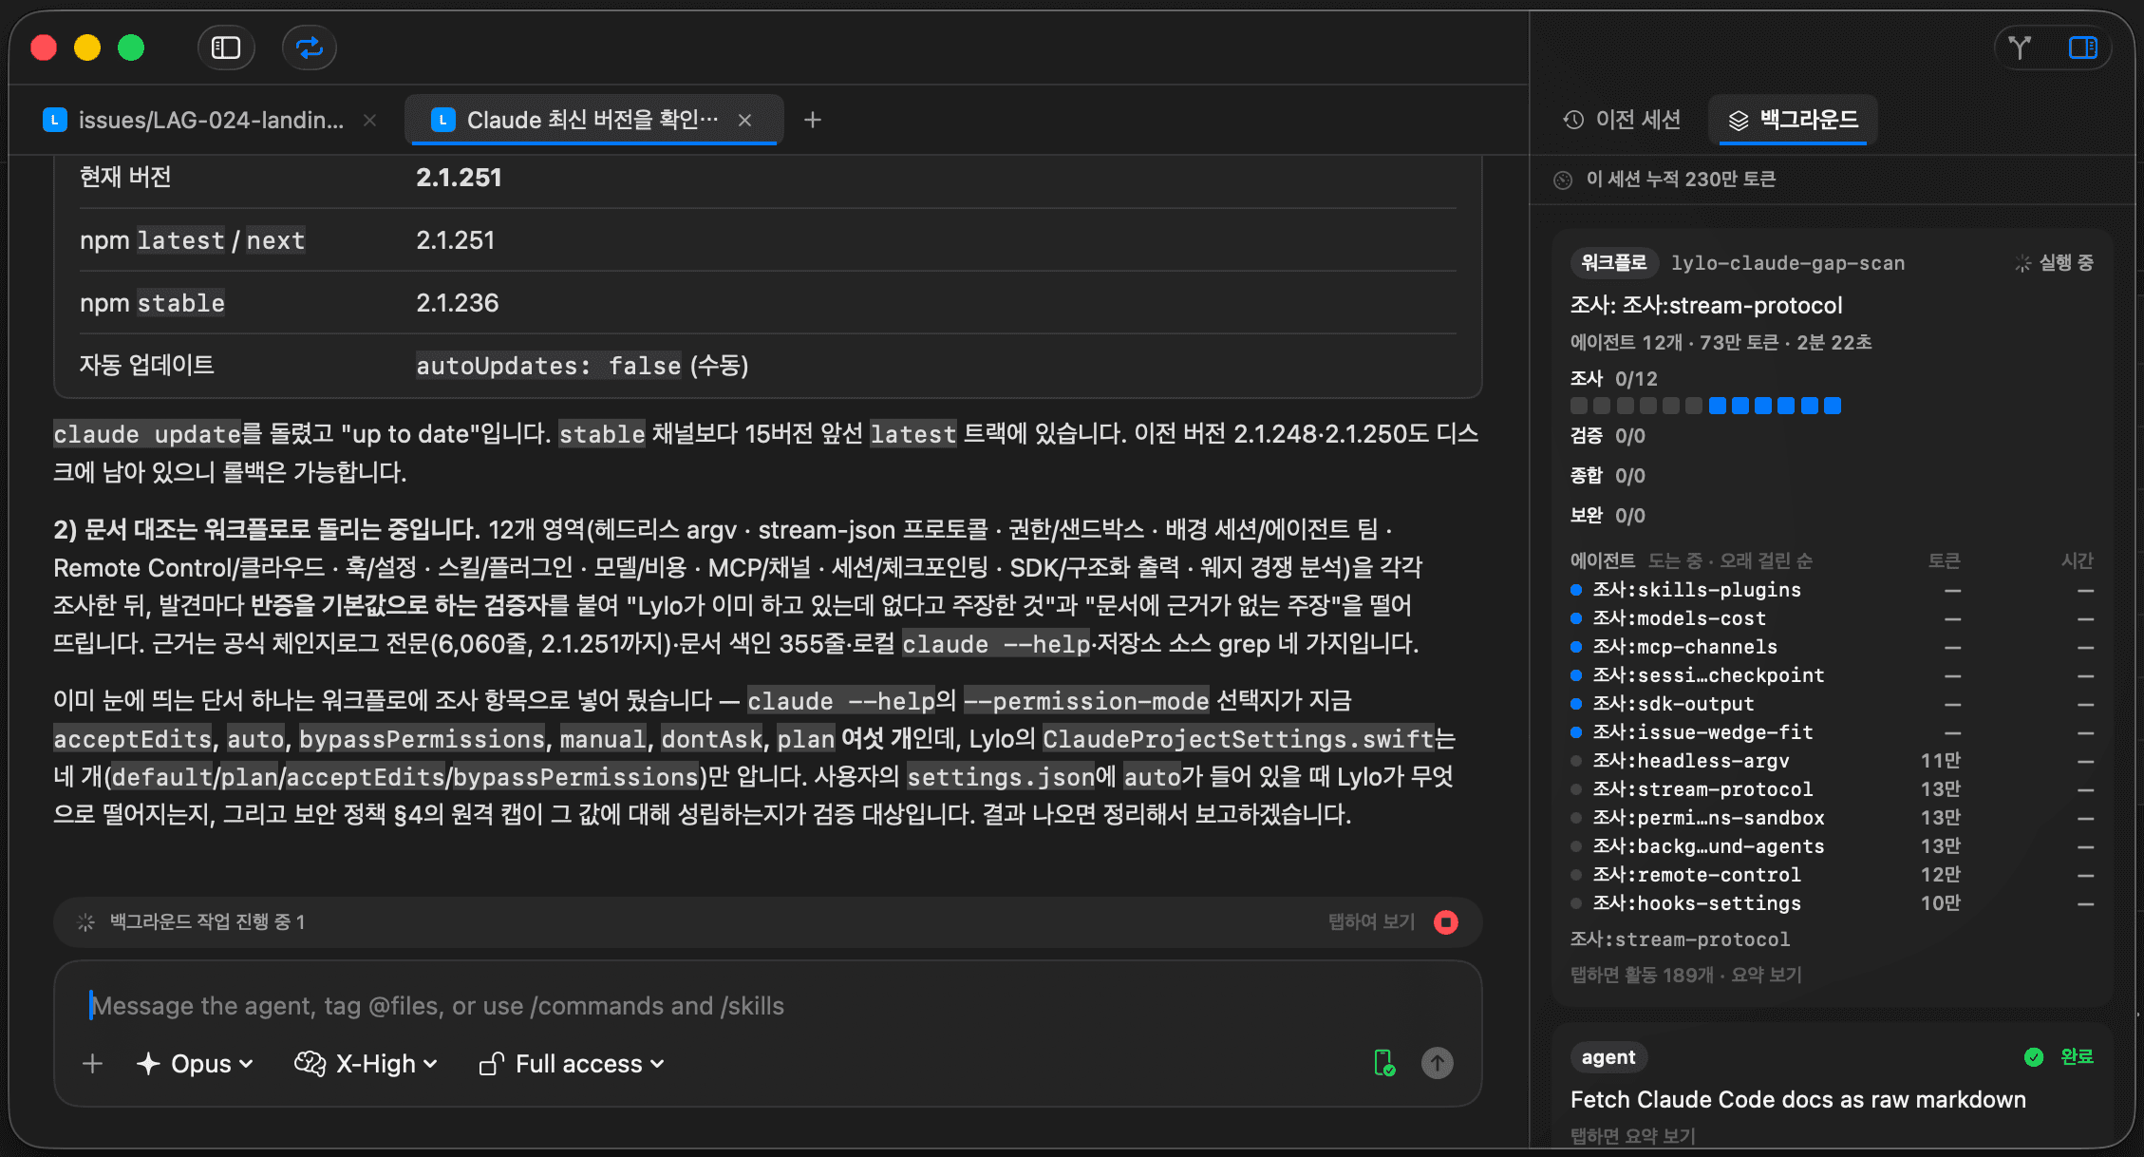
Task: Select agent row 조사:hooks-settings
Action: pyautogui.click(x=1832, y=903)
